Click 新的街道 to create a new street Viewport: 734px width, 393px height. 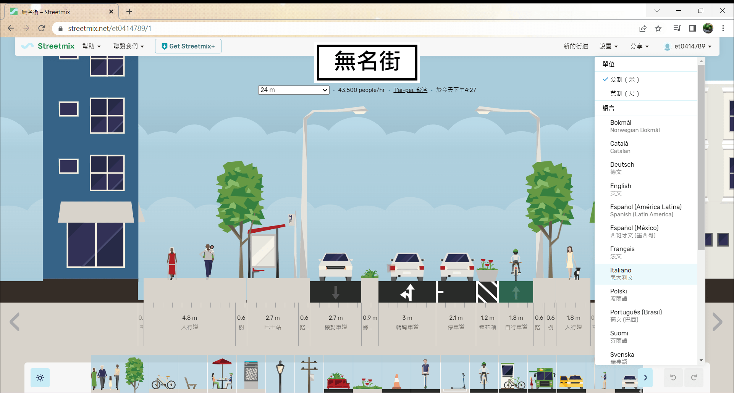tap(576, 46)
